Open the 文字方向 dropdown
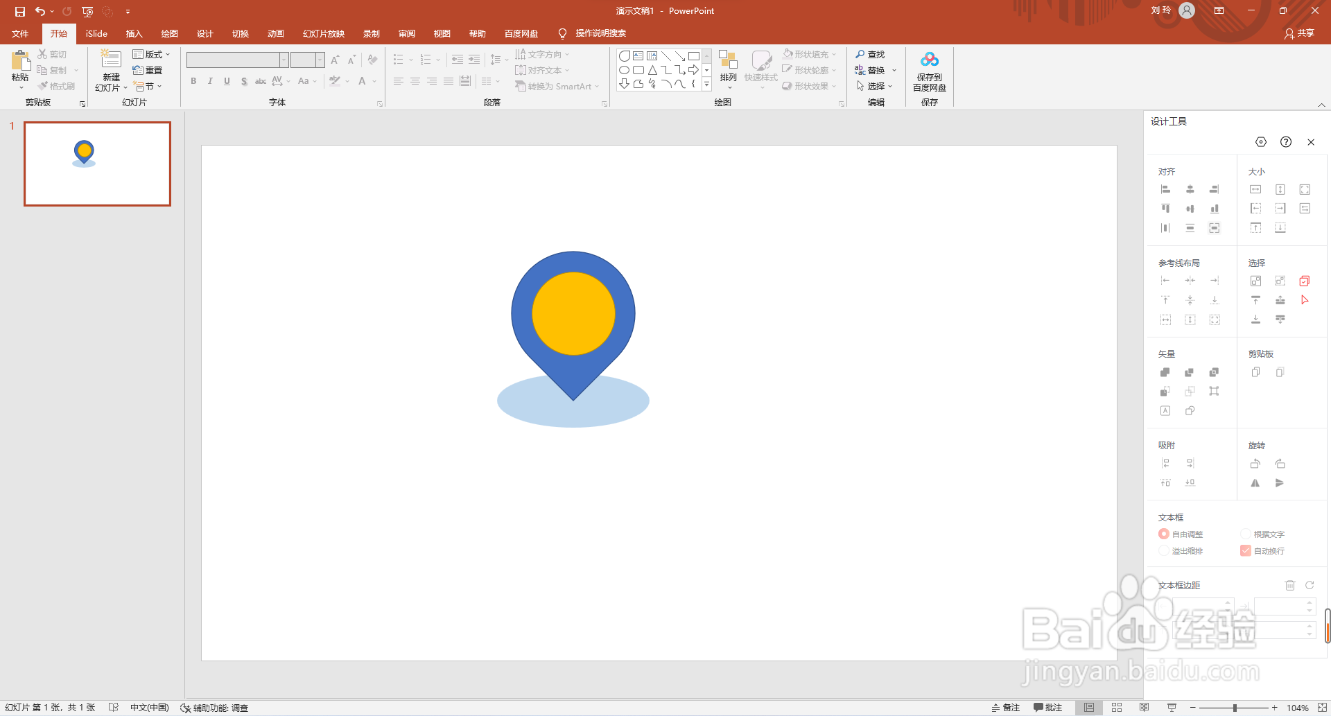Screen dimensions: 1331x716 pyautogui.click(x=542, y=54)
